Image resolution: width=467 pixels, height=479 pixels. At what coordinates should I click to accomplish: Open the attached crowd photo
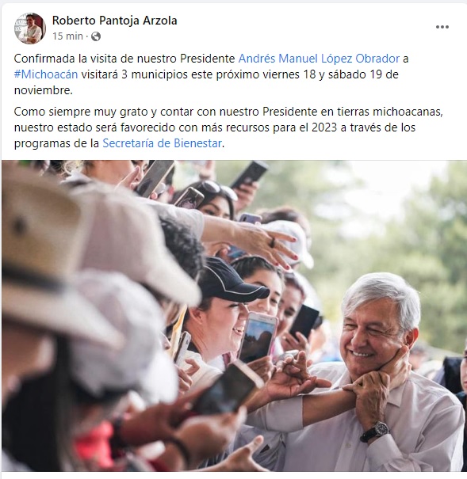pos(234,316)
